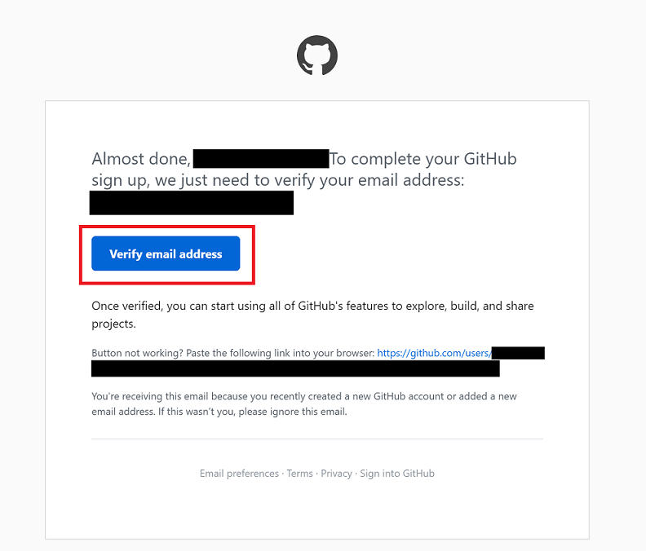Image resolution: width=646 pixels, height=551 pixels.
Task: Open the Terms footer link
Action: click(300, 474)
